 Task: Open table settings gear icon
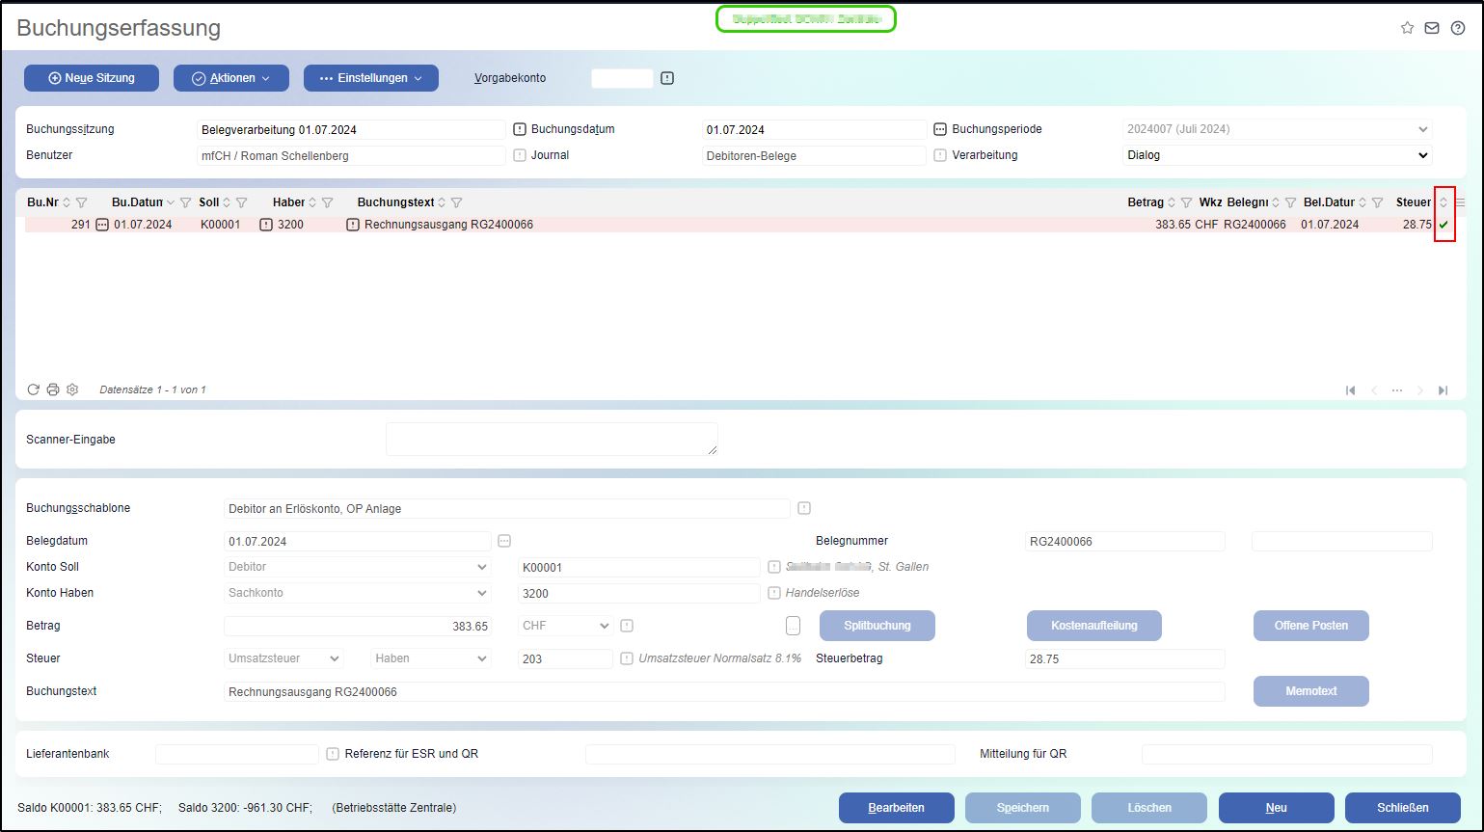(x=72, y=389)
